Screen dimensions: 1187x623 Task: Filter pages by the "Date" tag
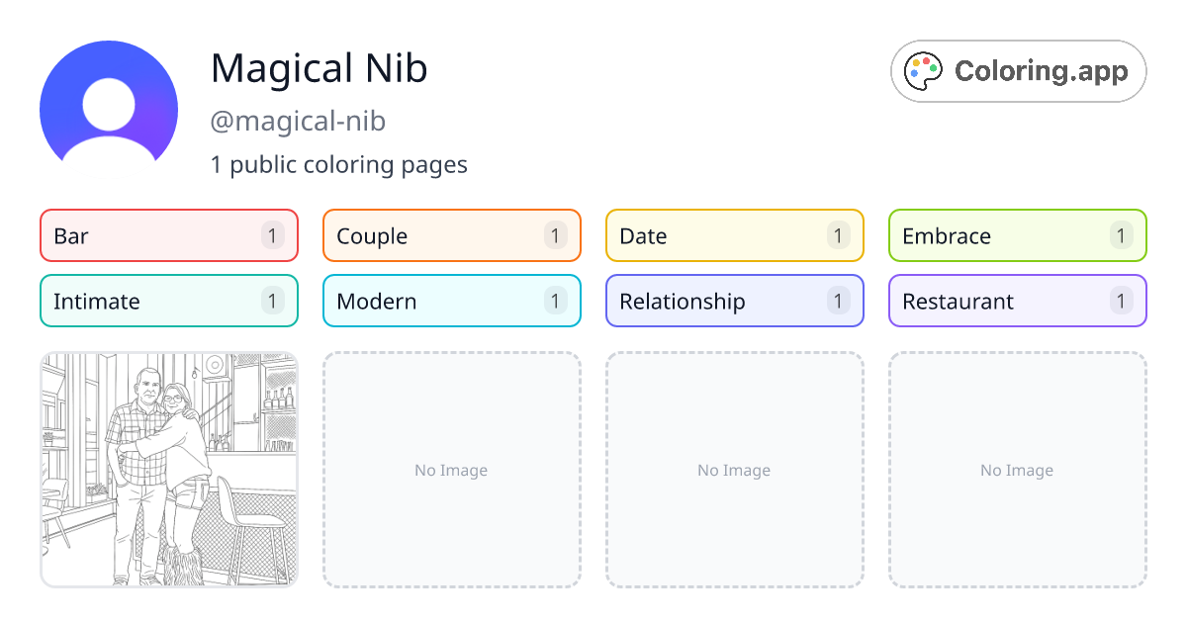[734, 235]
